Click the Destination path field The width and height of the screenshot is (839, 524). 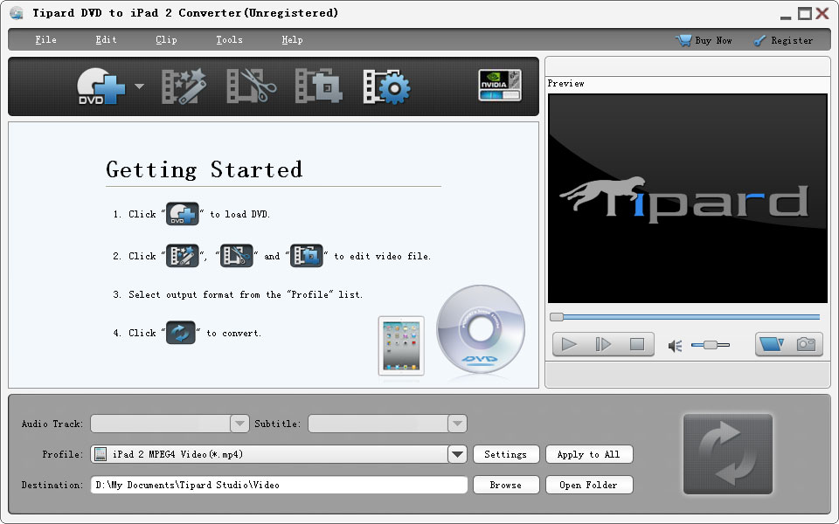279,485
